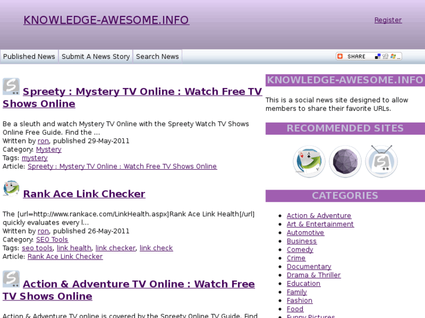Open the Register link

388,20
